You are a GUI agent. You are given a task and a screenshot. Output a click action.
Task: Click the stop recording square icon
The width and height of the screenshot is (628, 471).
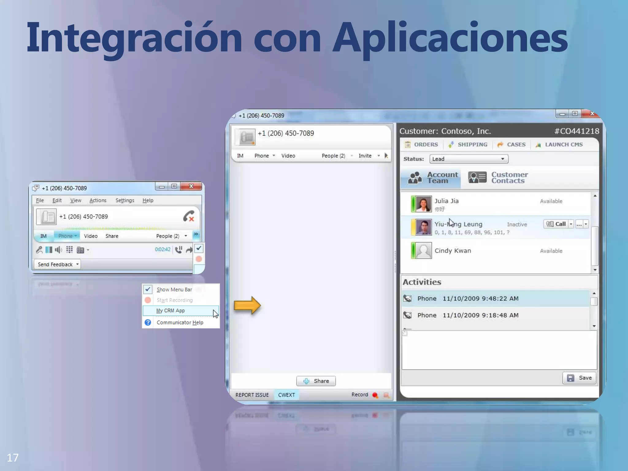pos(386,395)
